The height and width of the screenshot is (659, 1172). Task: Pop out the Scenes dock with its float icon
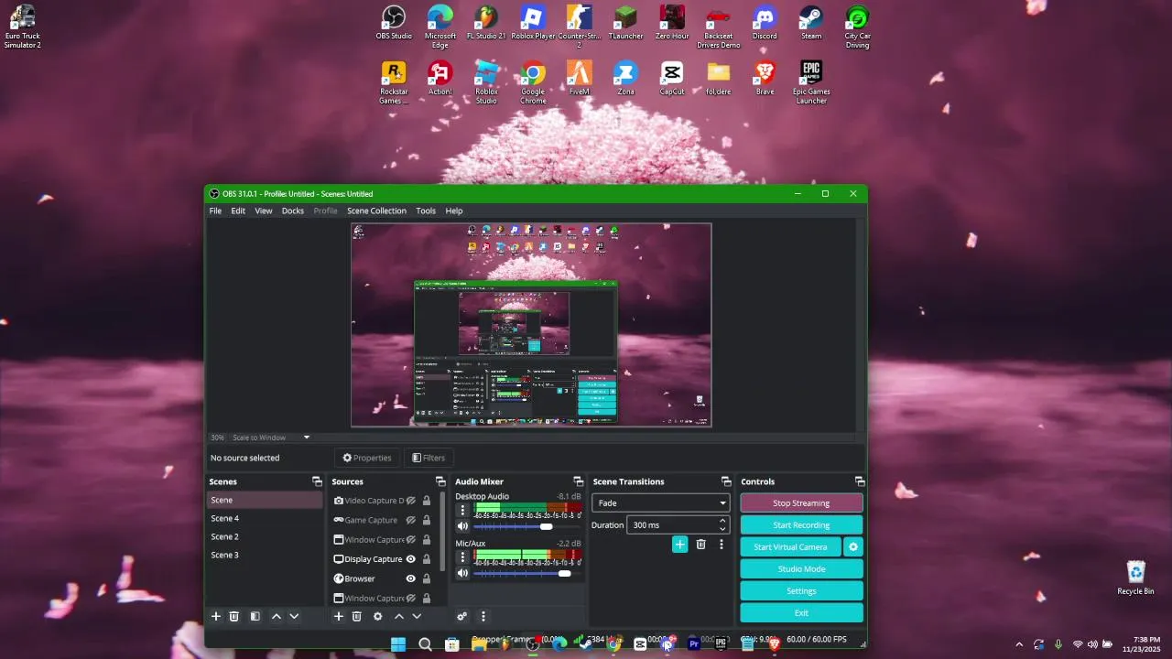pyautogui.click(x=317, y=481)
